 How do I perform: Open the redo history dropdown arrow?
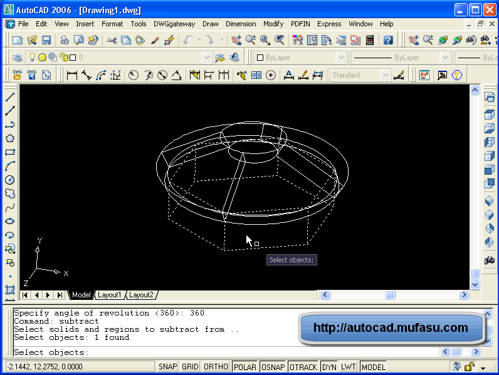point(222,40)
